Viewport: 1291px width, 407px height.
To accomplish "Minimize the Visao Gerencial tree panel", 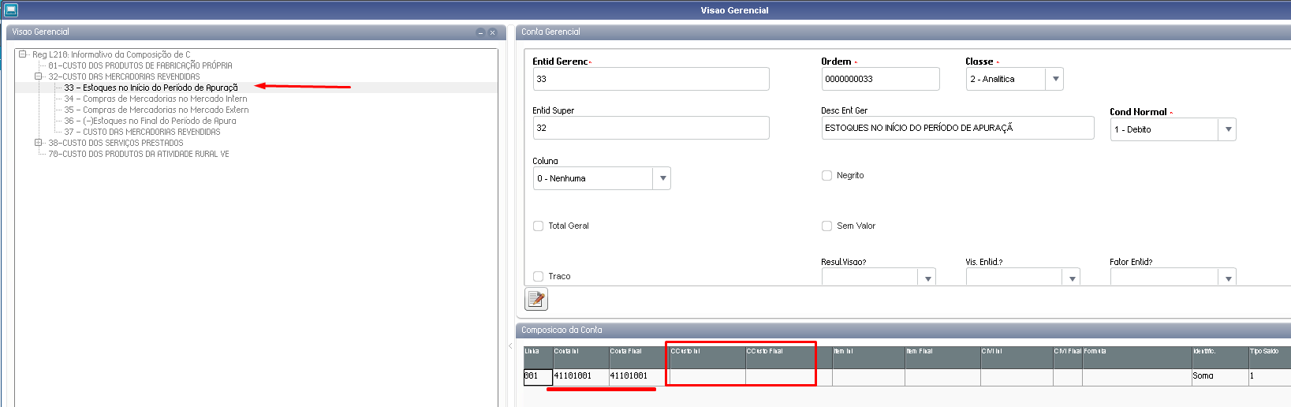I will coord(480,32).
